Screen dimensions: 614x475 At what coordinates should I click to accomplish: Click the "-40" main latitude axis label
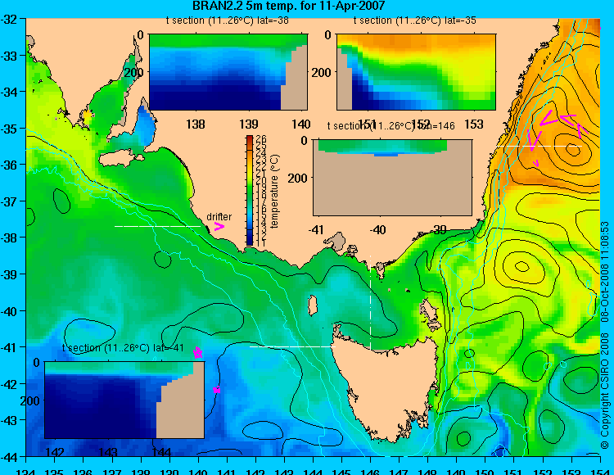9,311
